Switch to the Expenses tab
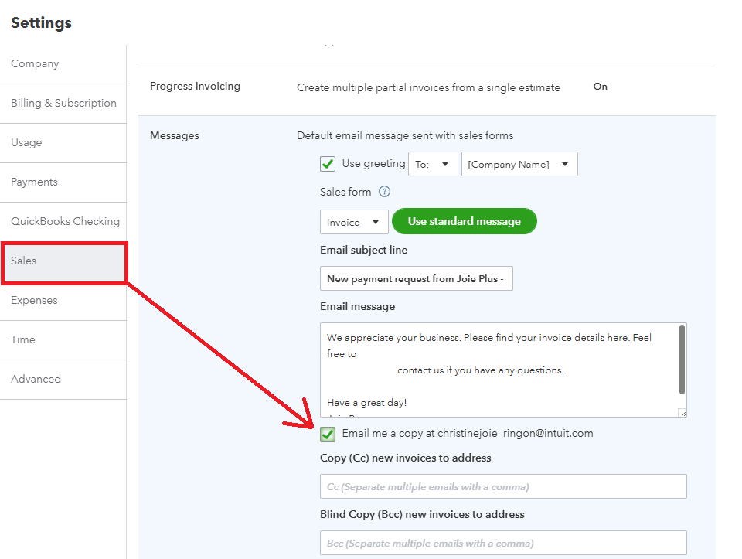This screenshot has height=559, width=742. 34,301
